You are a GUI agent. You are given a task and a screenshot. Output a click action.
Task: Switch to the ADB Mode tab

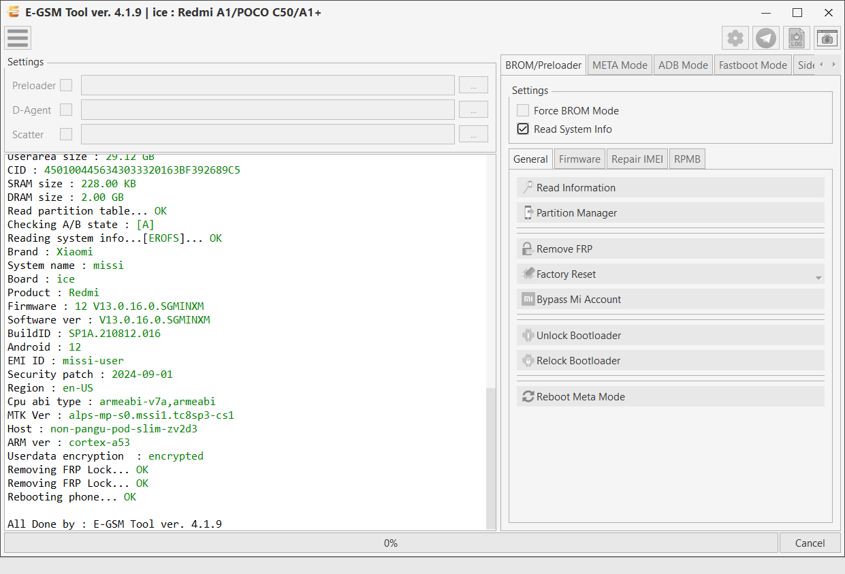[x=683, y=65]
